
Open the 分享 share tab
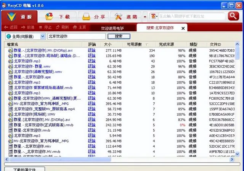93,17
